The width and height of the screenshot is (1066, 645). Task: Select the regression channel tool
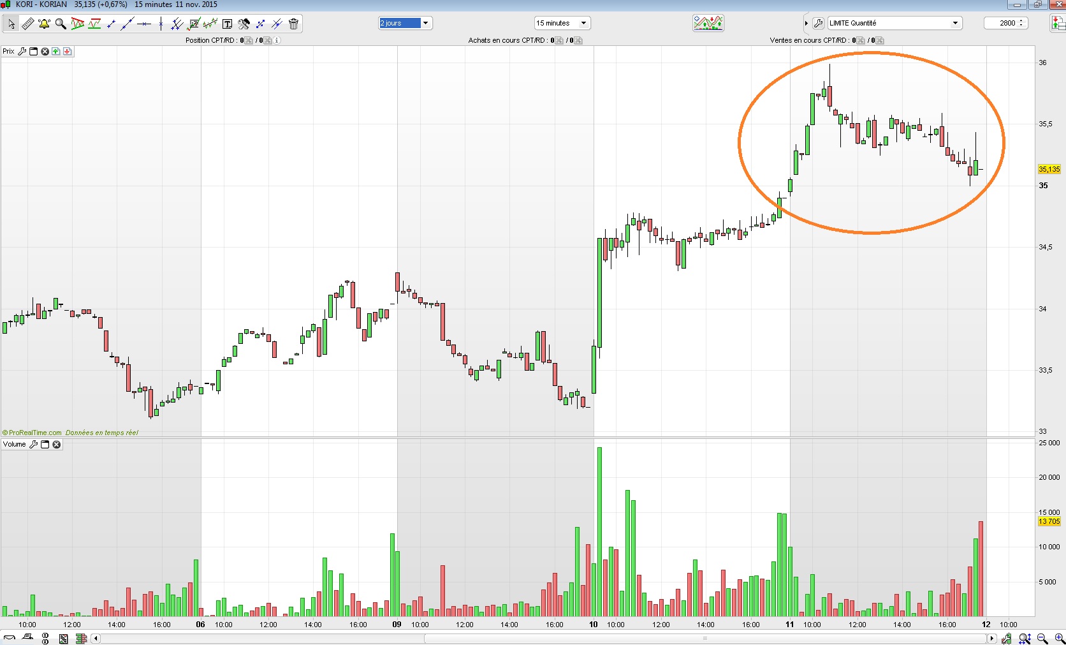(210, 24)
